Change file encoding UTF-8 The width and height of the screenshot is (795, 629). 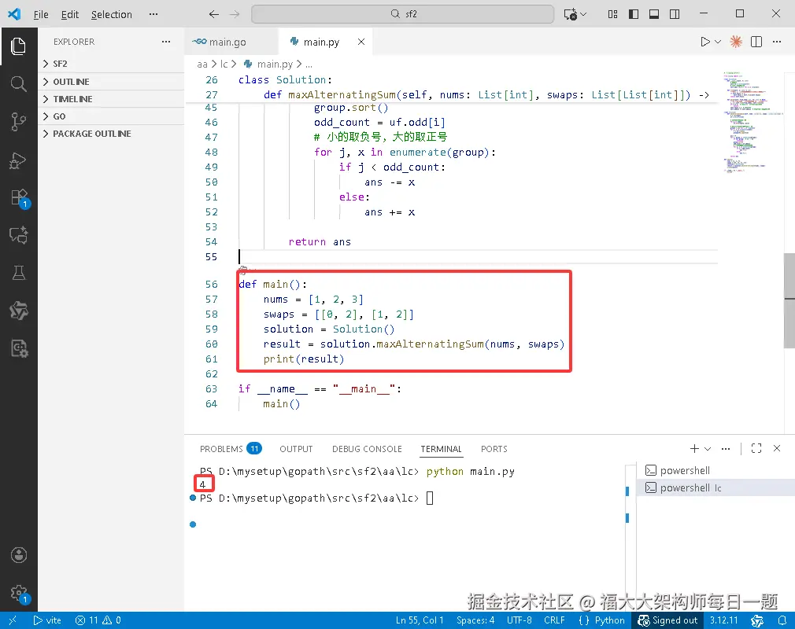pyautogui.click(x=520, y=620)
